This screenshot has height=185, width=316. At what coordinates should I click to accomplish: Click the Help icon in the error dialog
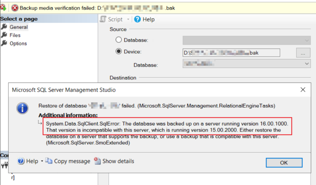point(21,161)
